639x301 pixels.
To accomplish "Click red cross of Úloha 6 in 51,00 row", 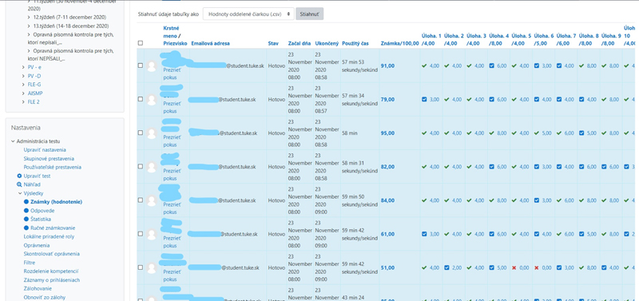I will pos(536,268).
